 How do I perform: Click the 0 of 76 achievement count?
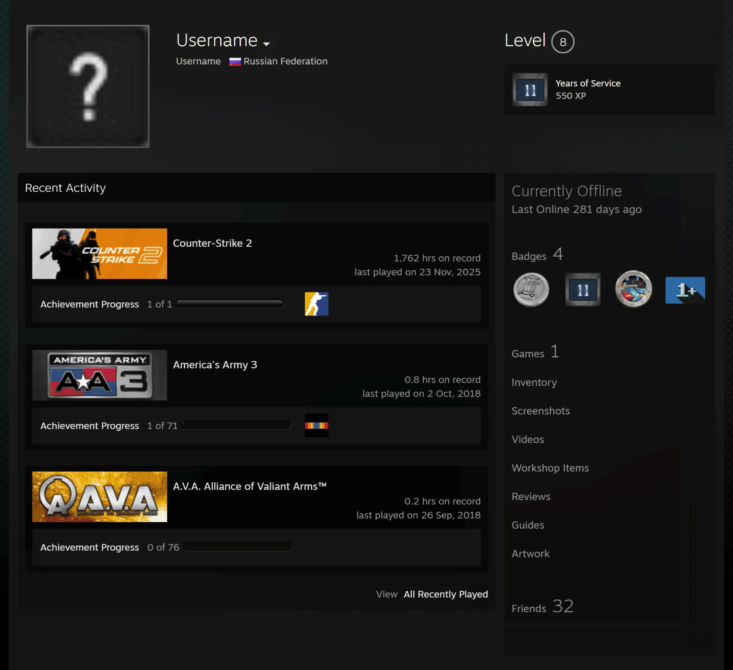[x=163, y=548]
